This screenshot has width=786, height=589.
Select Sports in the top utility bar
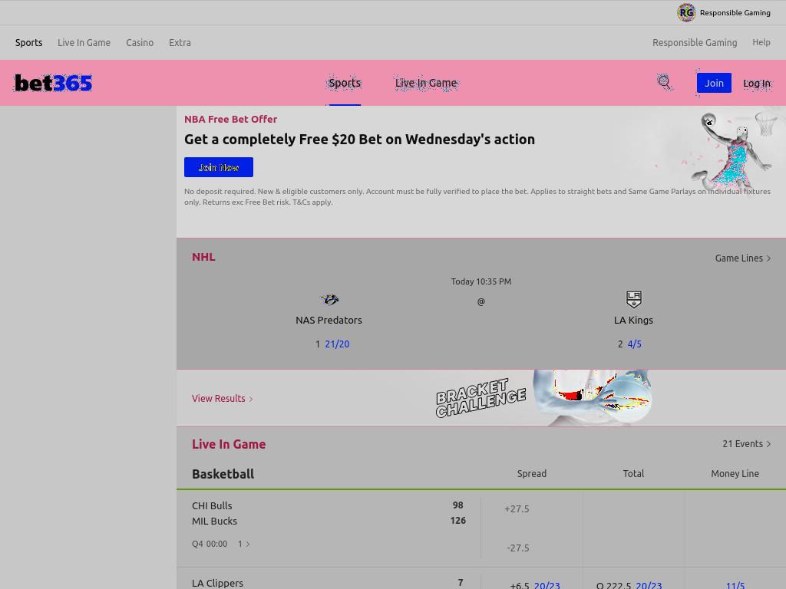coord(28,43)
